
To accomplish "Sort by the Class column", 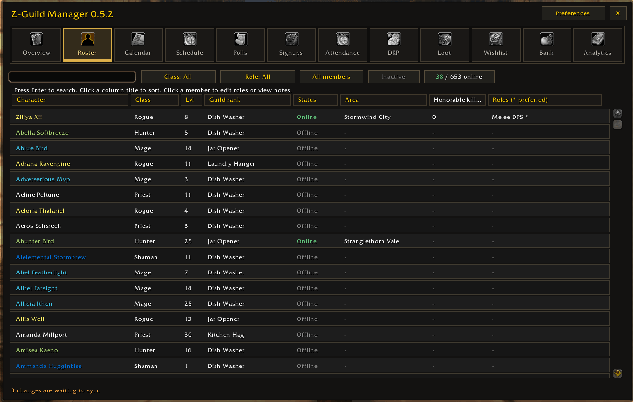I will [x=155, y=100].
